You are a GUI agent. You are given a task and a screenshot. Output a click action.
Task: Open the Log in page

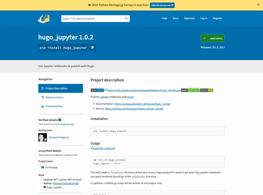pyautogui.click(x=204, y=18)
